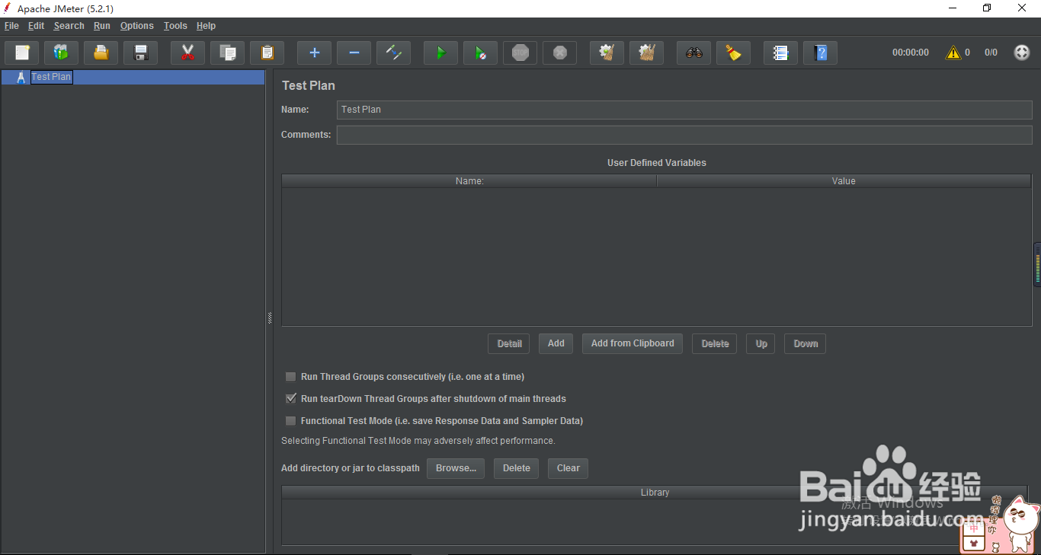Save the test plan with floppy icon

coord(141,53)
